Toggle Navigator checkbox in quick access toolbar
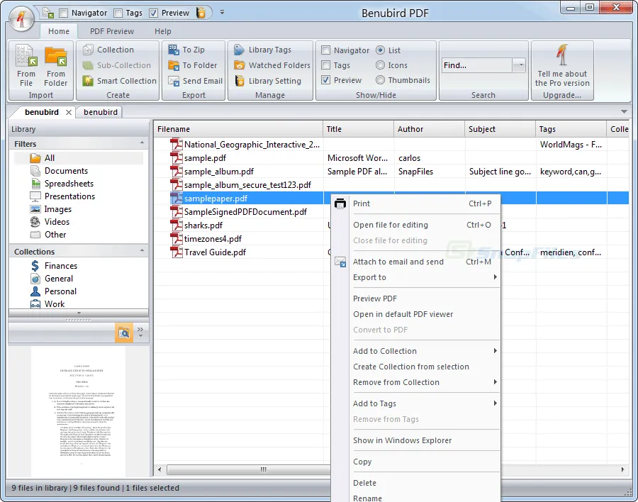Image resolution: width=638 pixels, height=502 pixels. 64,13
